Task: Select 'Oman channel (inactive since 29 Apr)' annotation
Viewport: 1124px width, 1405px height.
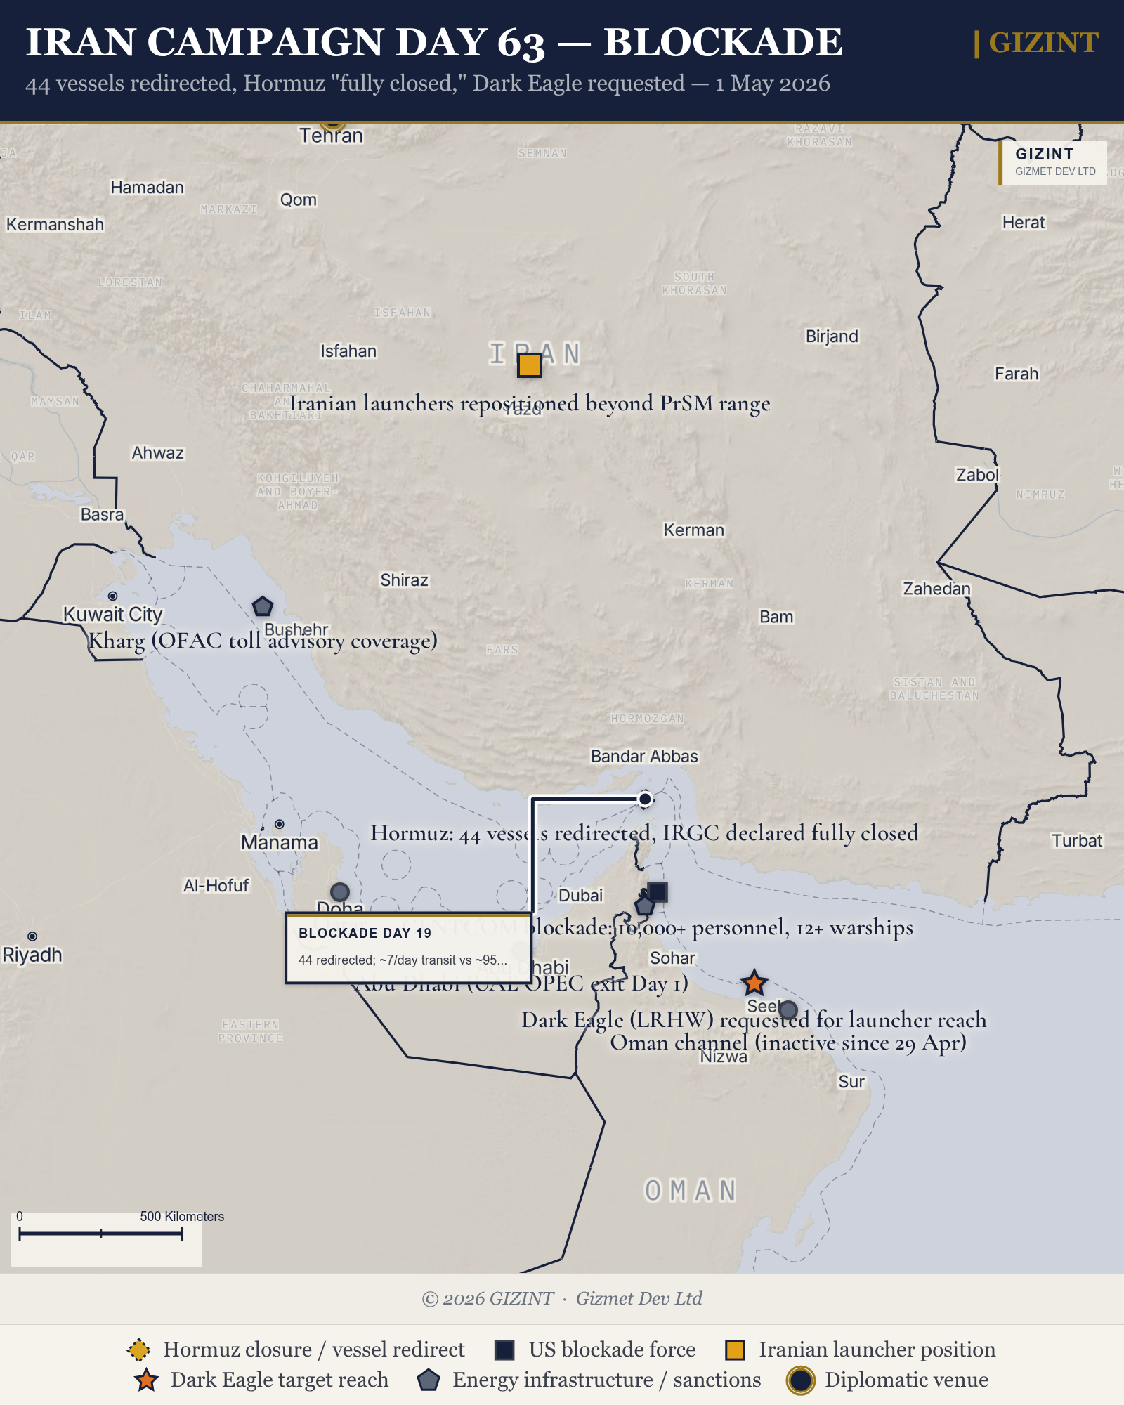Action: tap(788, 1043)
